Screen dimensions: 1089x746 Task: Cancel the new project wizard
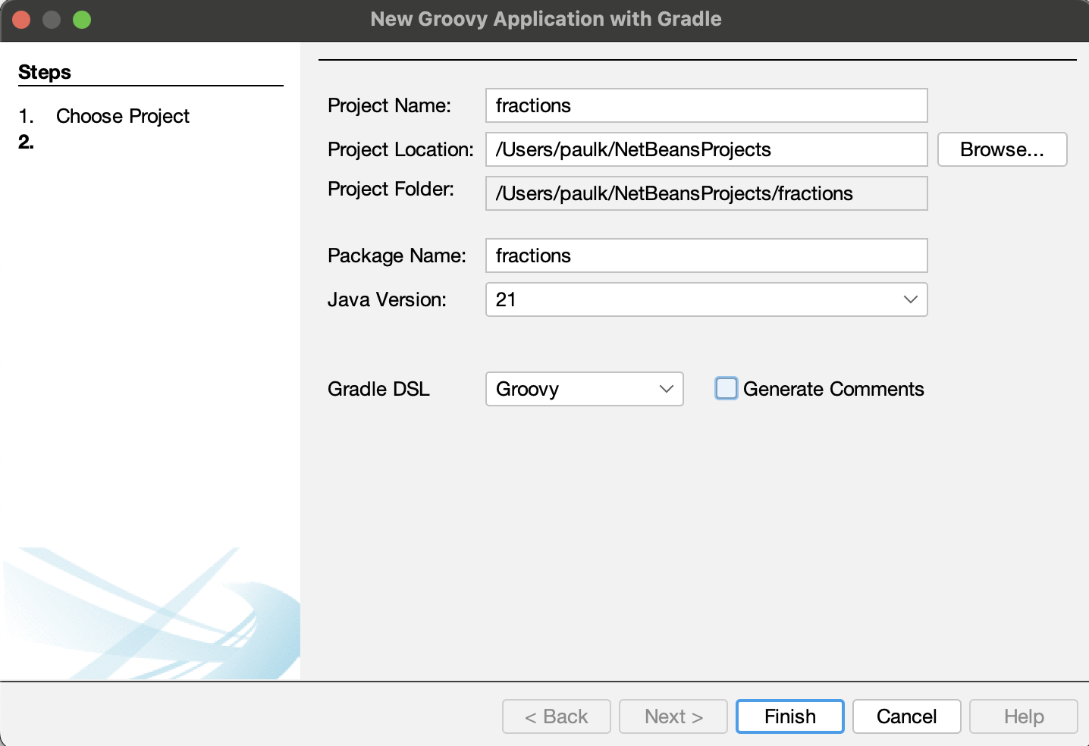click(906, 716)
